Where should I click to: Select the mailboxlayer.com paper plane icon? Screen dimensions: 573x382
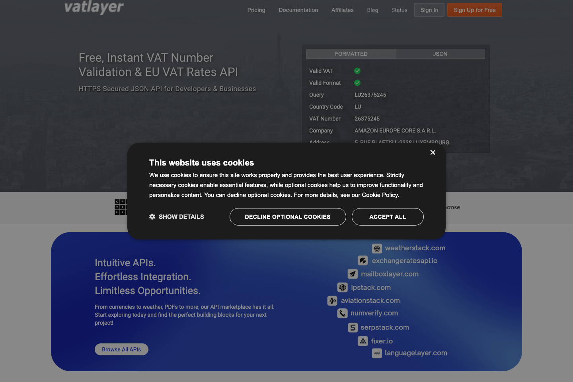point(353,274)
